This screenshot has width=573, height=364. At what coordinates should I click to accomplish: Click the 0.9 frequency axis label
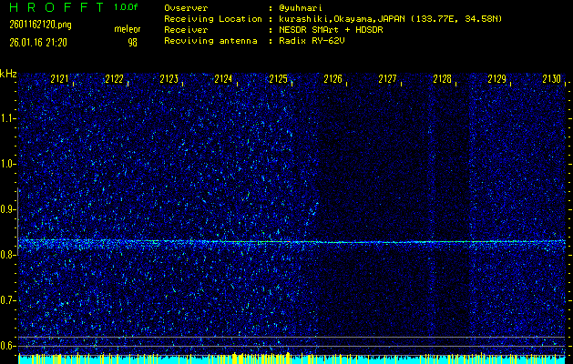pyautogui.click(x=8, y=209)
